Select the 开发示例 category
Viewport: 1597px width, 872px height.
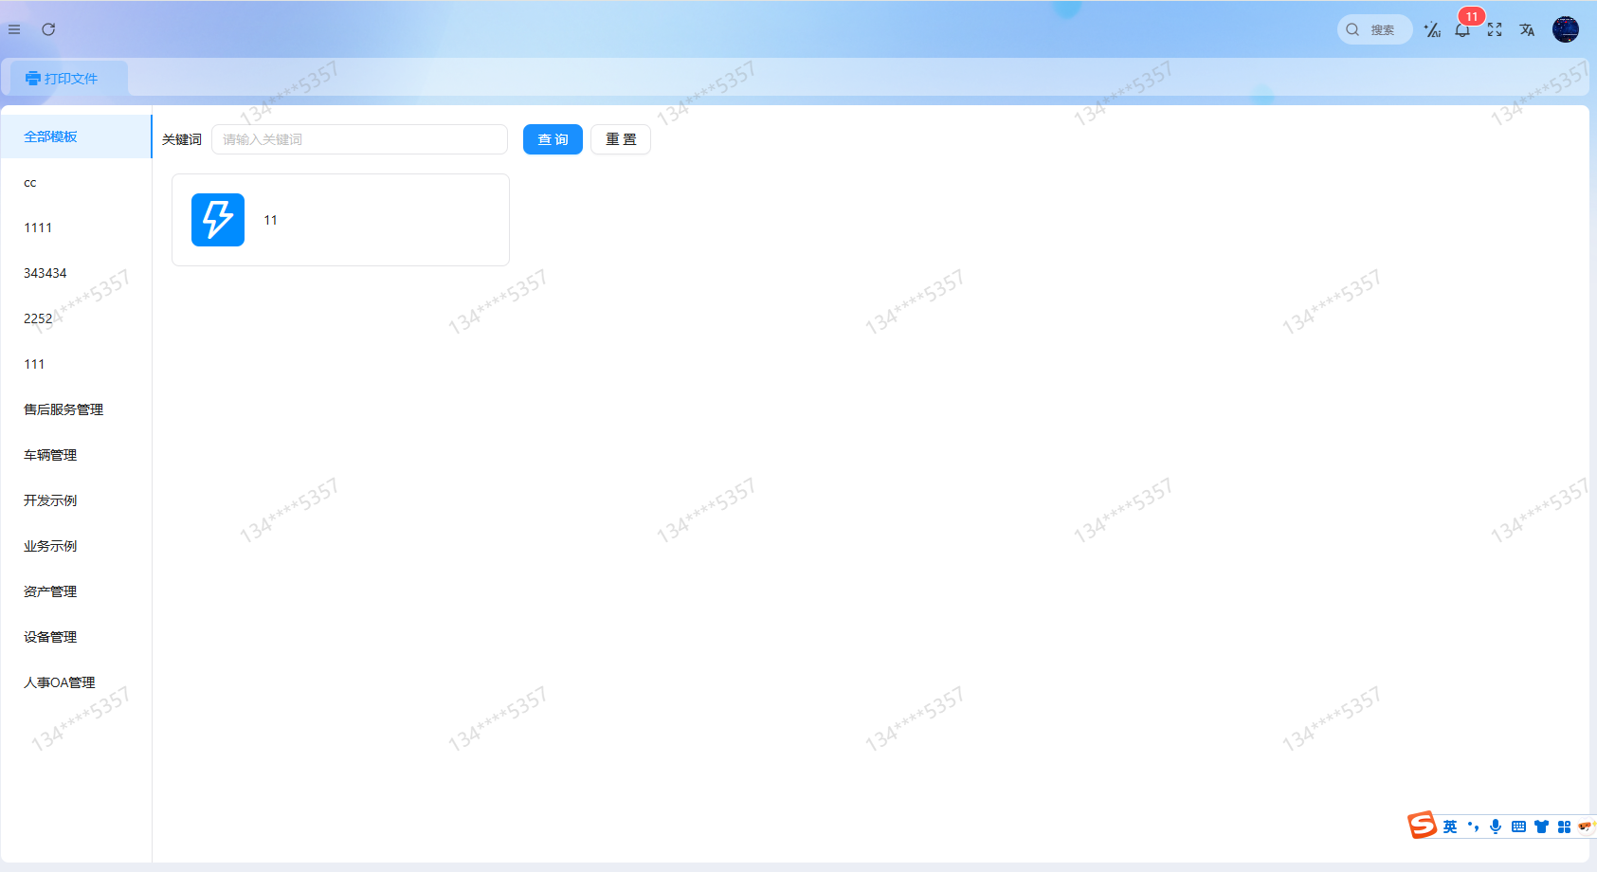click(76, 500)
